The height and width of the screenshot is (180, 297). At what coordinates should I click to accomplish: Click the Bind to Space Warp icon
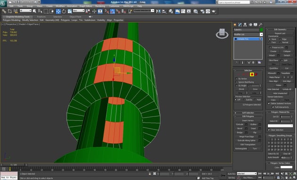pos(16,11)
